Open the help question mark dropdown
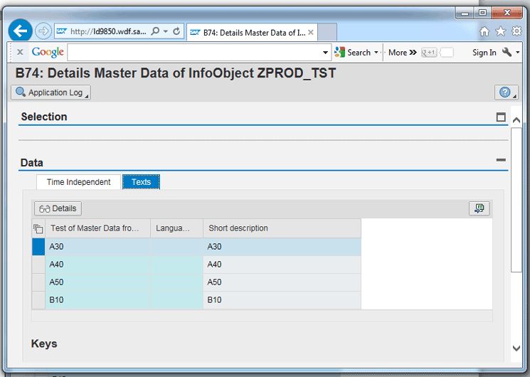The height and width of the screenshot is (377, 530). 506,92
